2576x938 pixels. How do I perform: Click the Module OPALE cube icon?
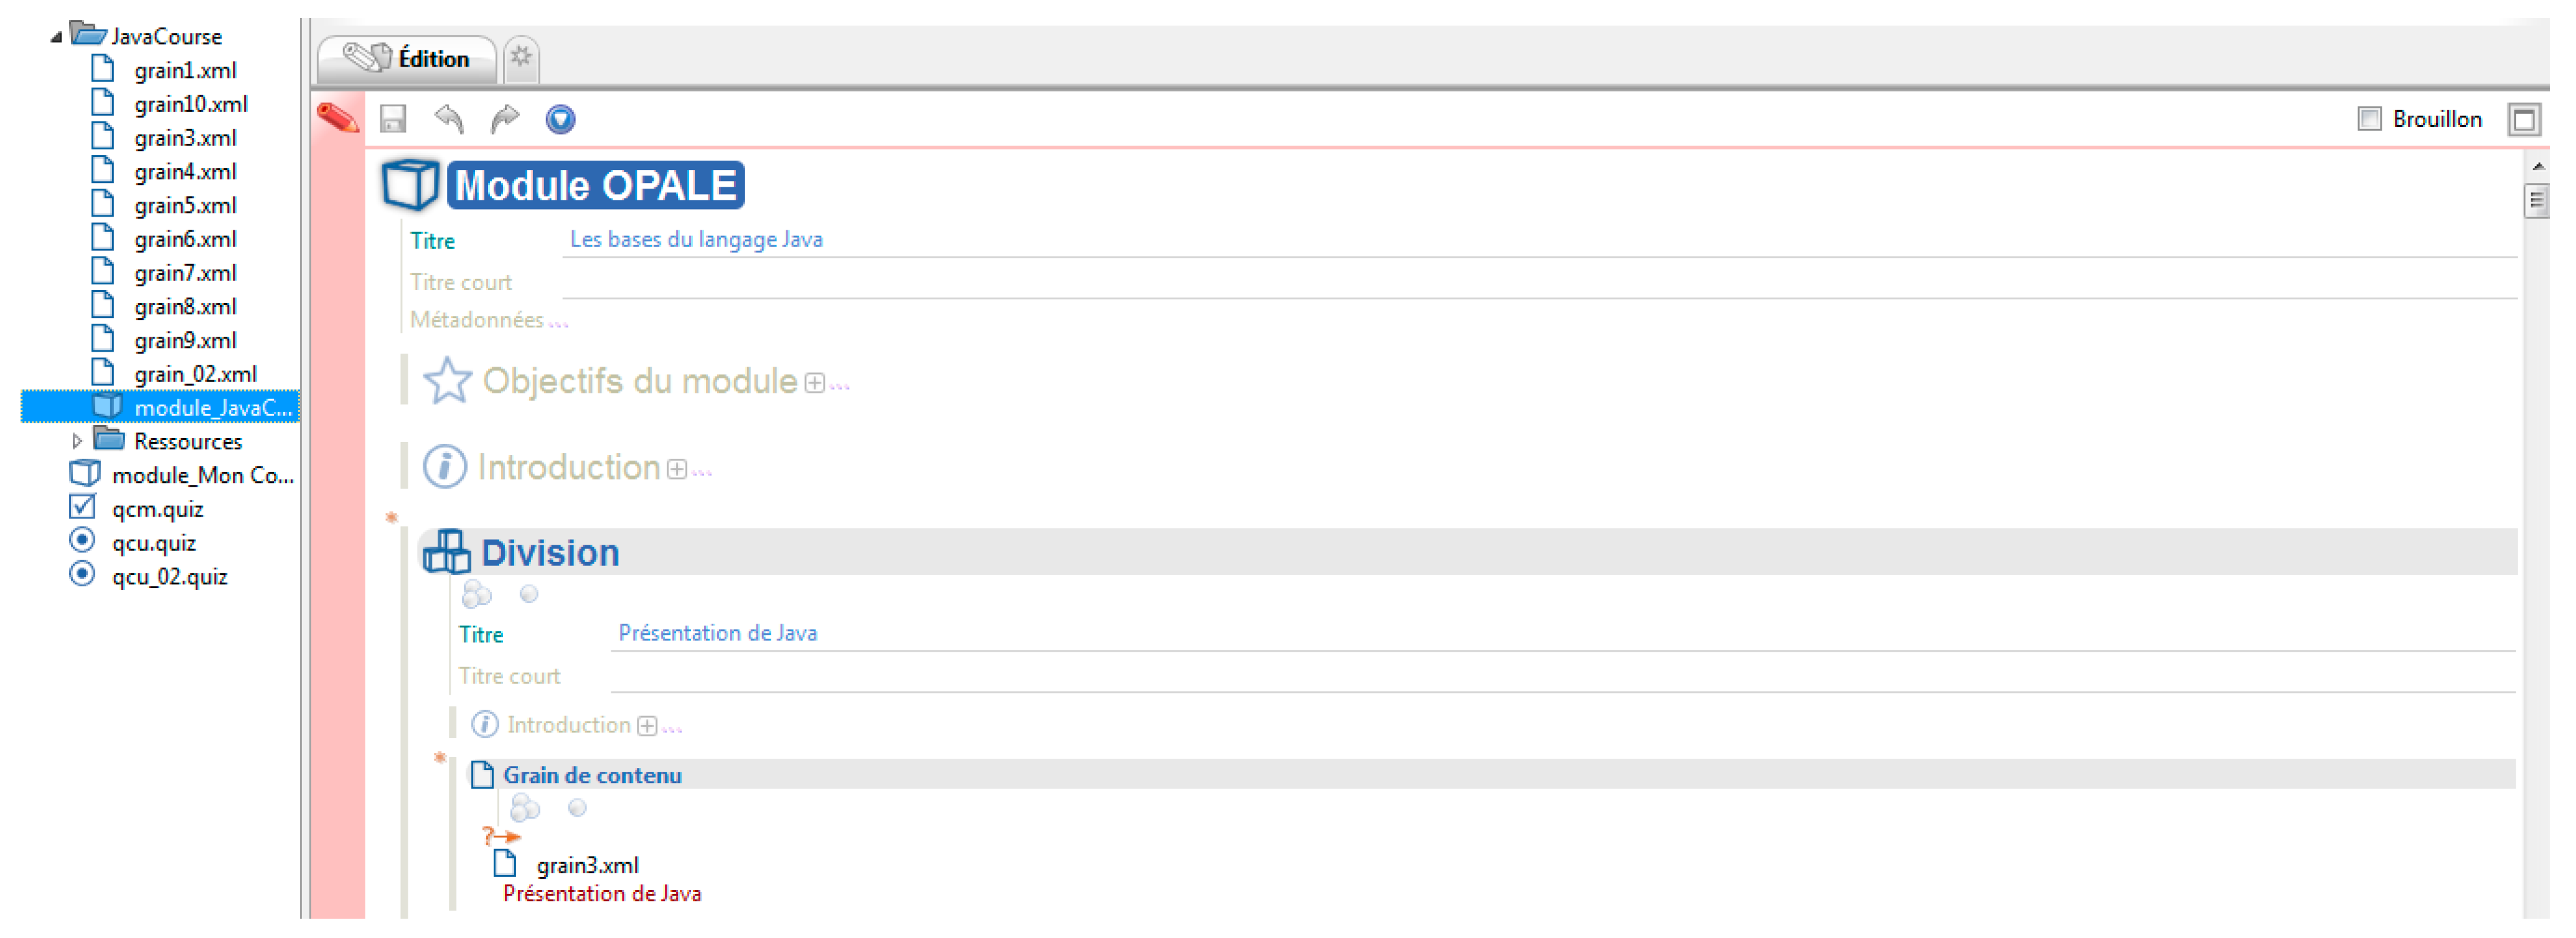coord(410,184)
